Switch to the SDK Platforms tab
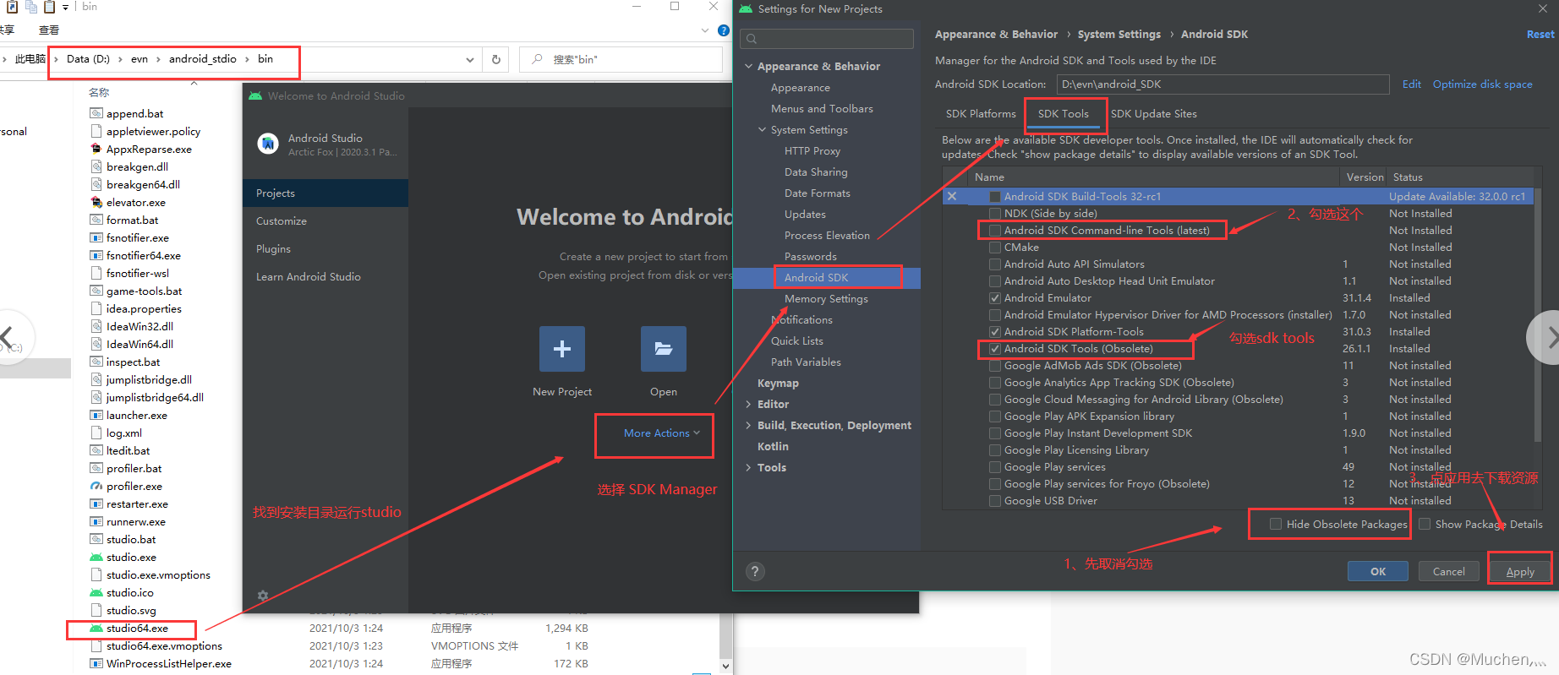The width and height of the screenshot is (1559, 675). pos(981,113)
